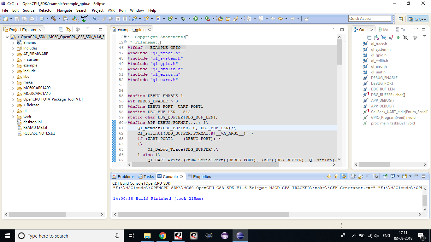Expand the example folder in tree
Image resolution: width=431 pixels, height=242 pixels.
pos(13,65)
